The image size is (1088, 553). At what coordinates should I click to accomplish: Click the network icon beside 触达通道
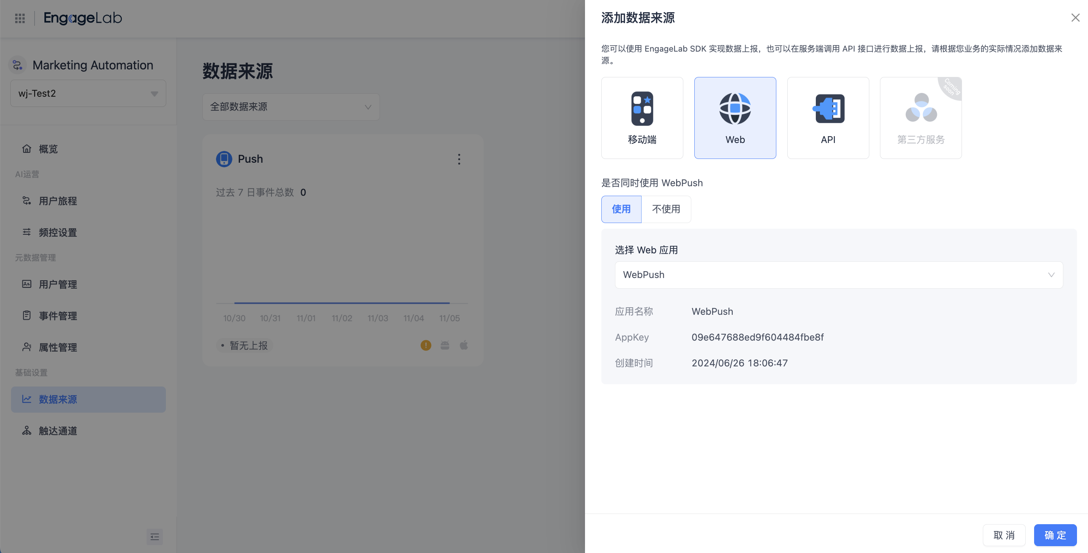[x=27, y=430]
